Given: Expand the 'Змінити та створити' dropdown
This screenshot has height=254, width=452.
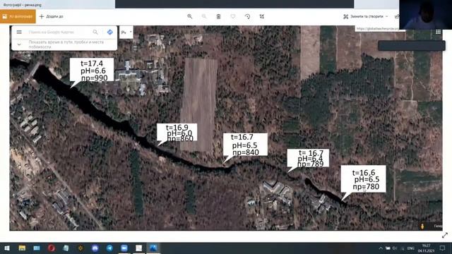Looking at the screenshot, I should click(x=366, y=16).
